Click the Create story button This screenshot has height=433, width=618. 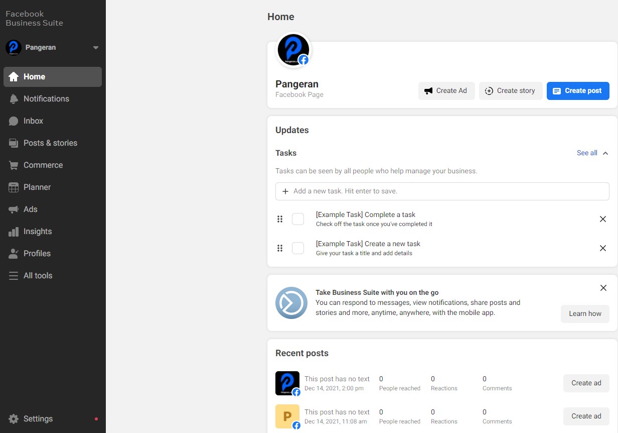click(x=511, y=91)
